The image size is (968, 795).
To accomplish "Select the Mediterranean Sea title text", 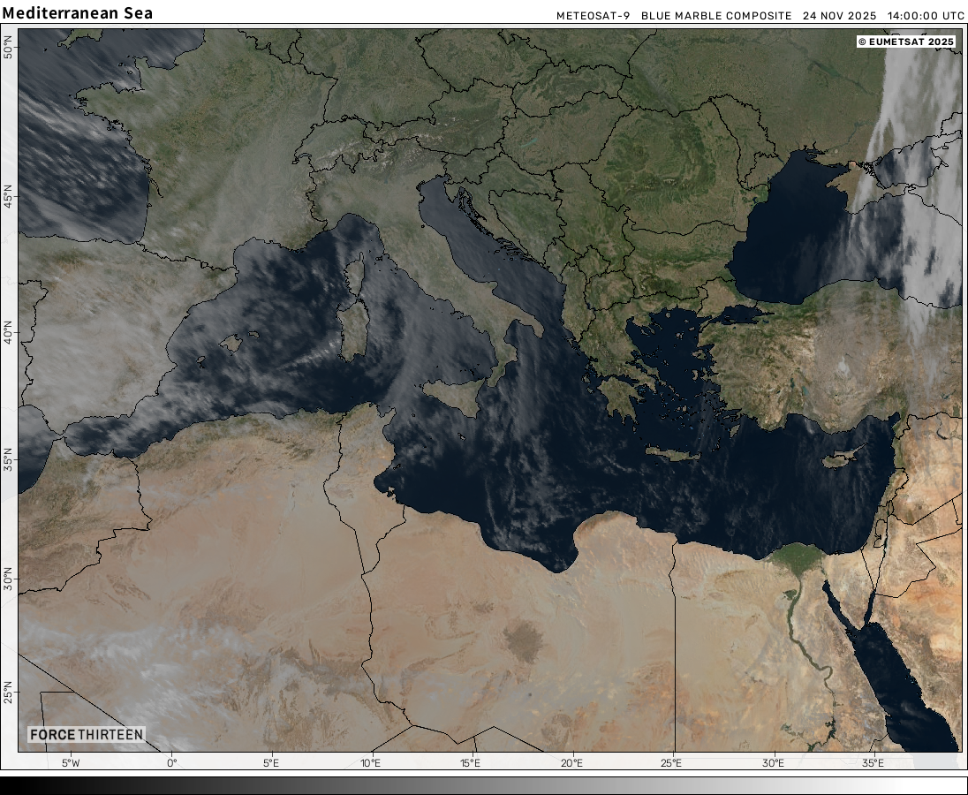I will click(x=78, y=13).
